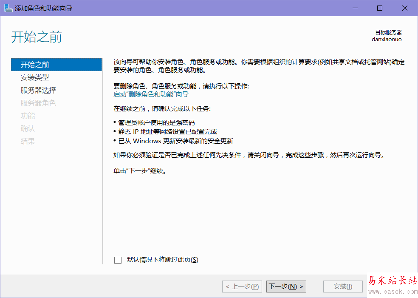The image size is (418, 298).
Task: Click the Windows 更新 bullet text
Action: click(176, 141)
